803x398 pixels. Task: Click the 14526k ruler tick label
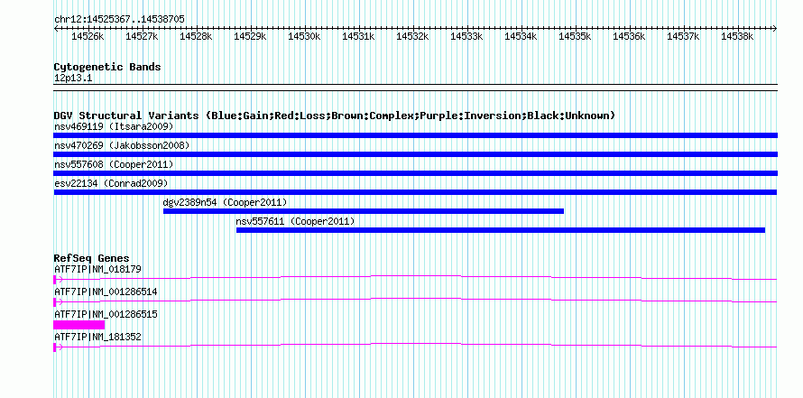pyautogui.click(x=88, y=36)
